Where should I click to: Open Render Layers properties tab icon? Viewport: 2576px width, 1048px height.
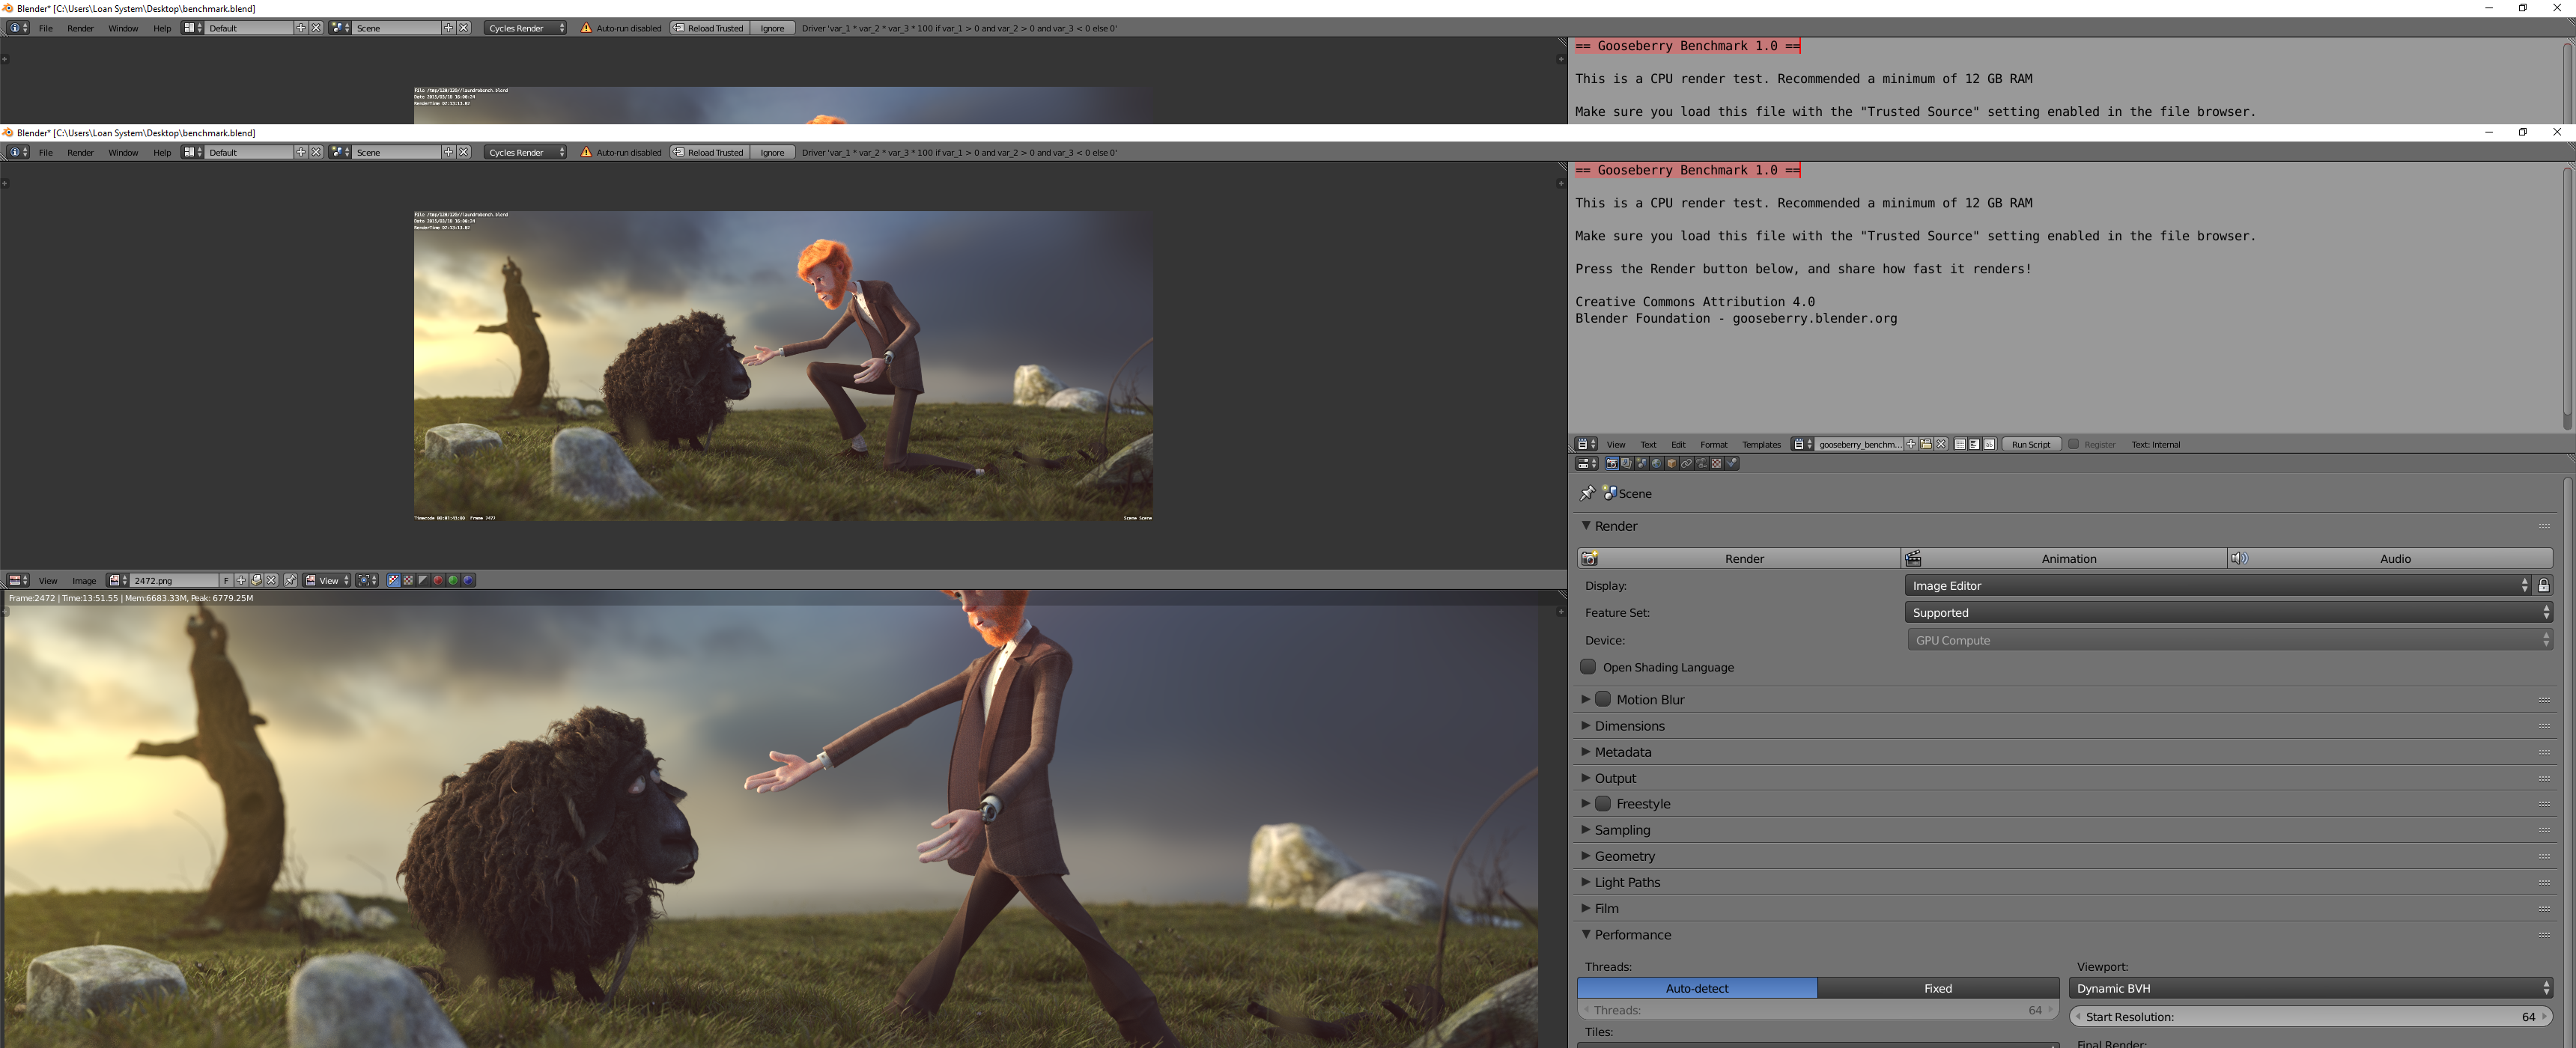pos(1627,464)
